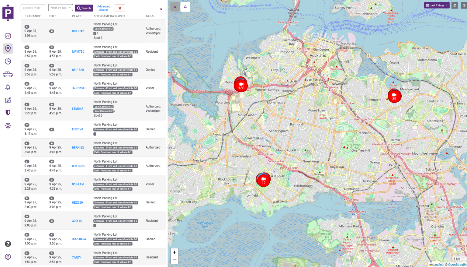Click the exit arrow icon for LTM042

click(52, 104)
